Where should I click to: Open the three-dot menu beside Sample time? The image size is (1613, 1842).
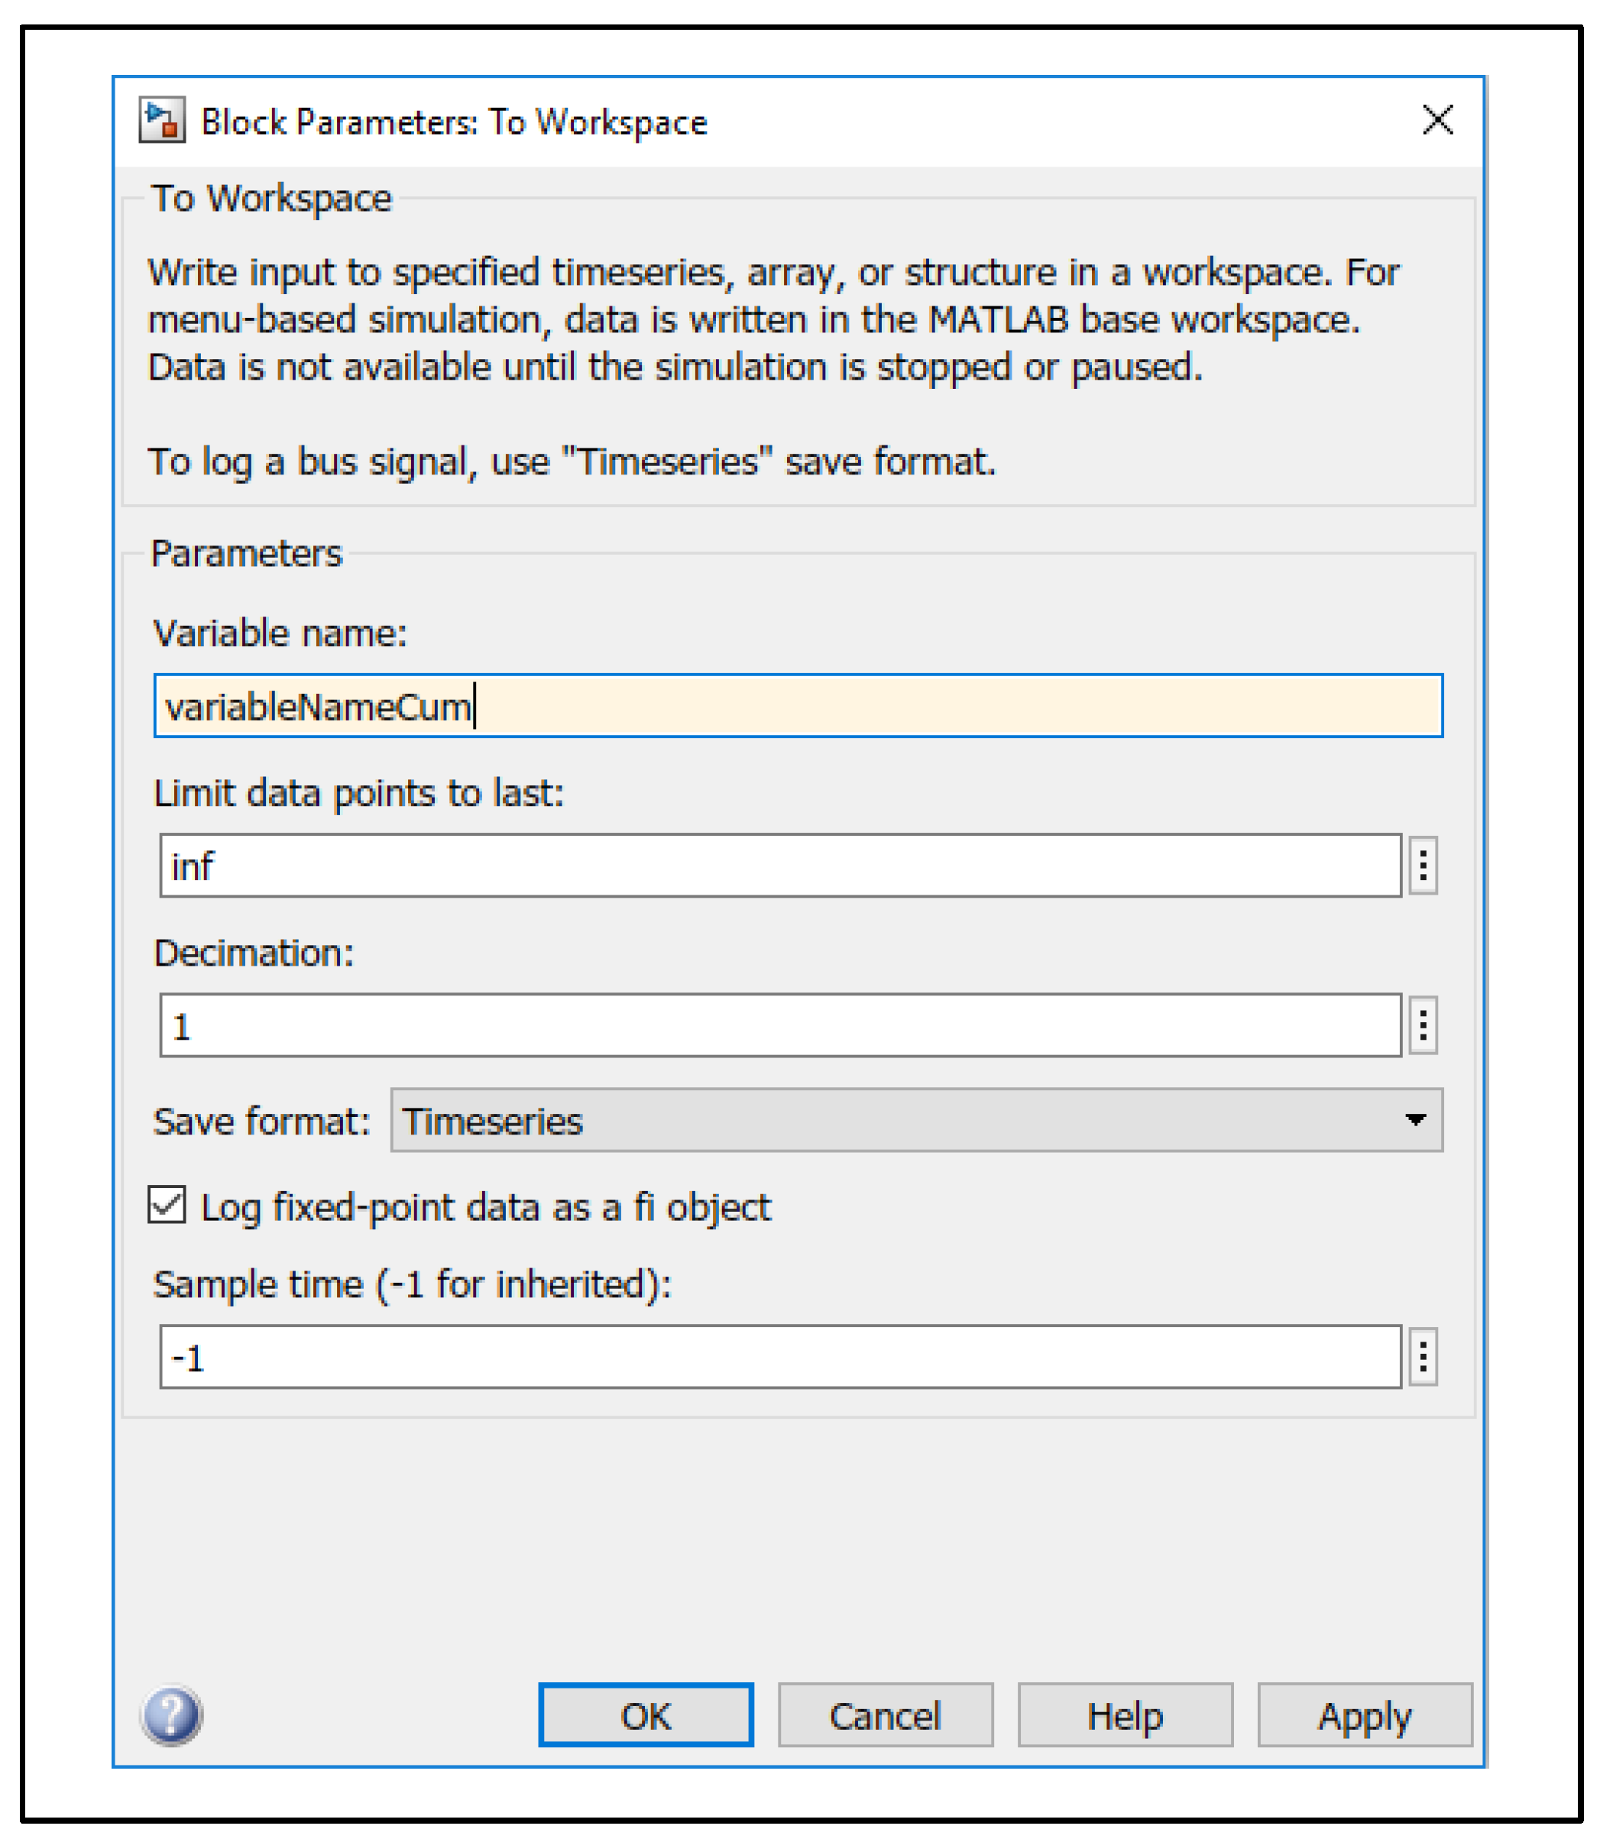[x=1422, y=1356]
